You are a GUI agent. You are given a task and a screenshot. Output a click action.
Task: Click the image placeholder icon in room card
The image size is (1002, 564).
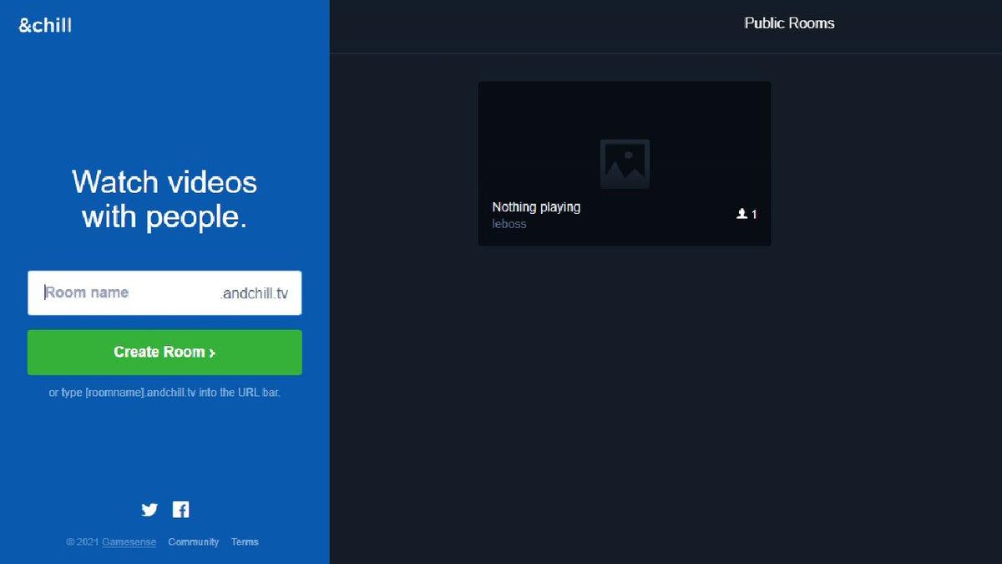tap(625, 164)
